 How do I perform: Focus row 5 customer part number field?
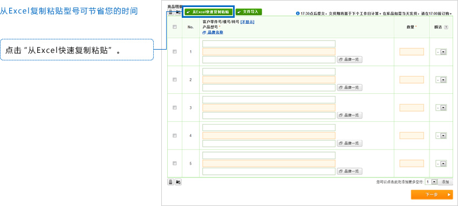click(269, 155)
